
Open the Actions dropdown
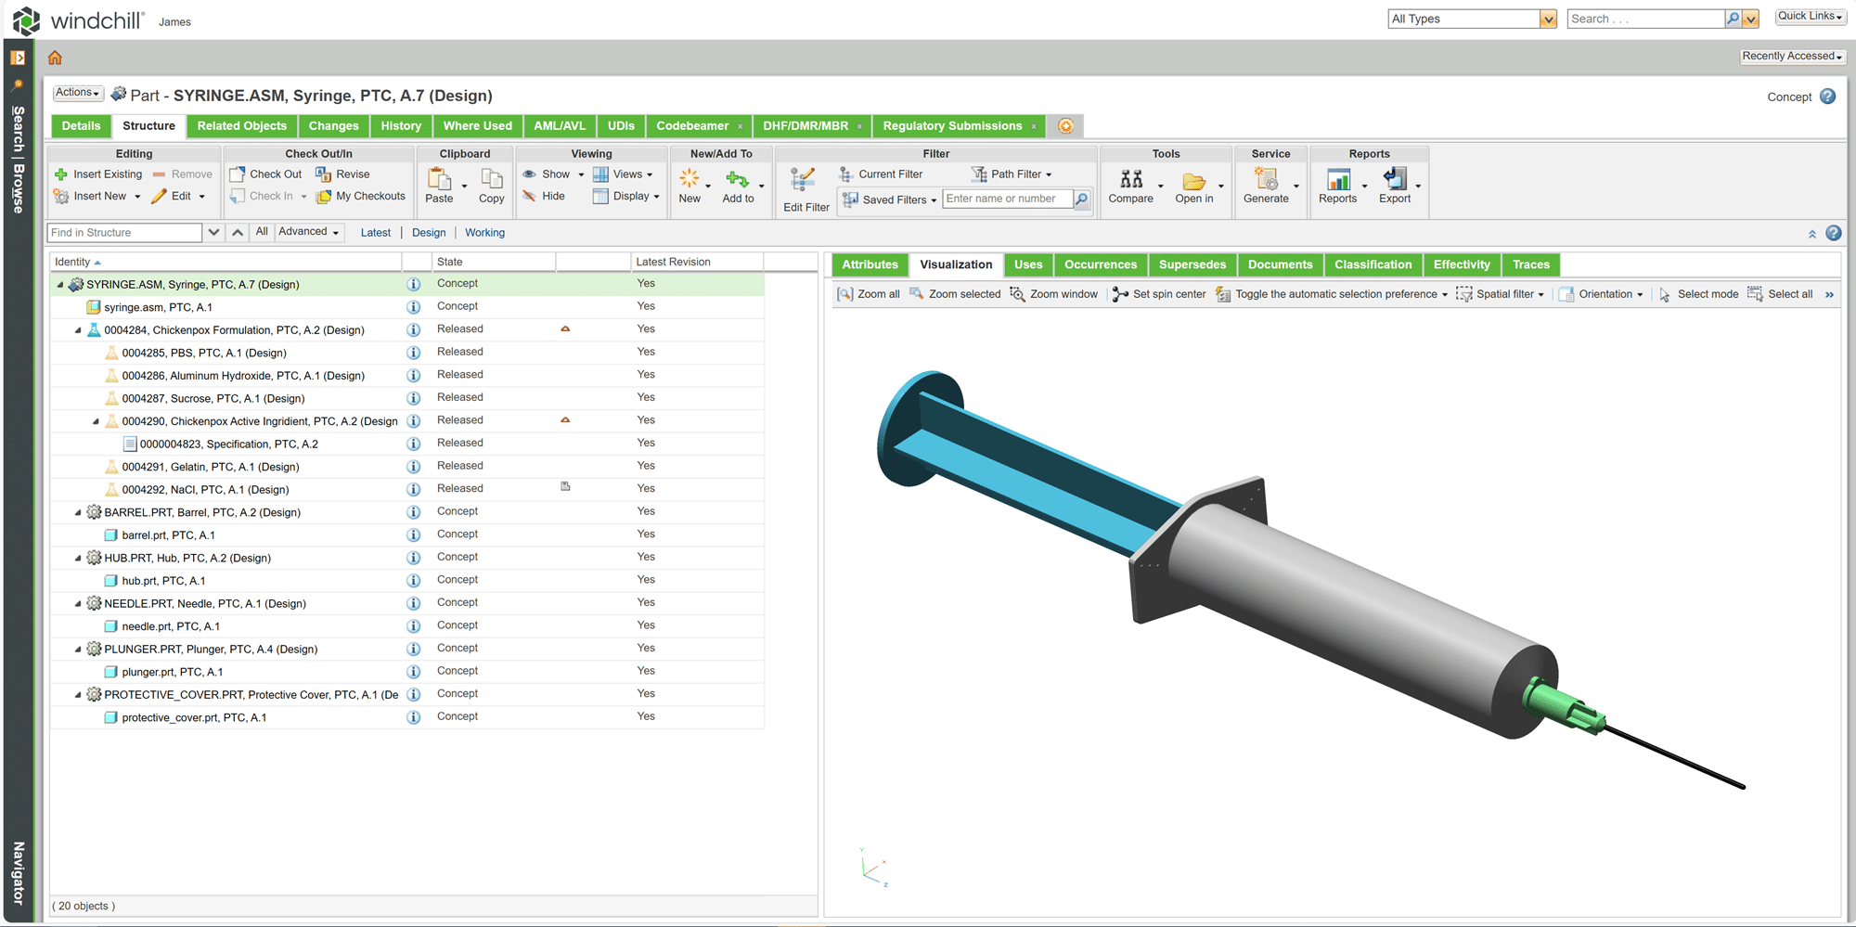(77, 93)
